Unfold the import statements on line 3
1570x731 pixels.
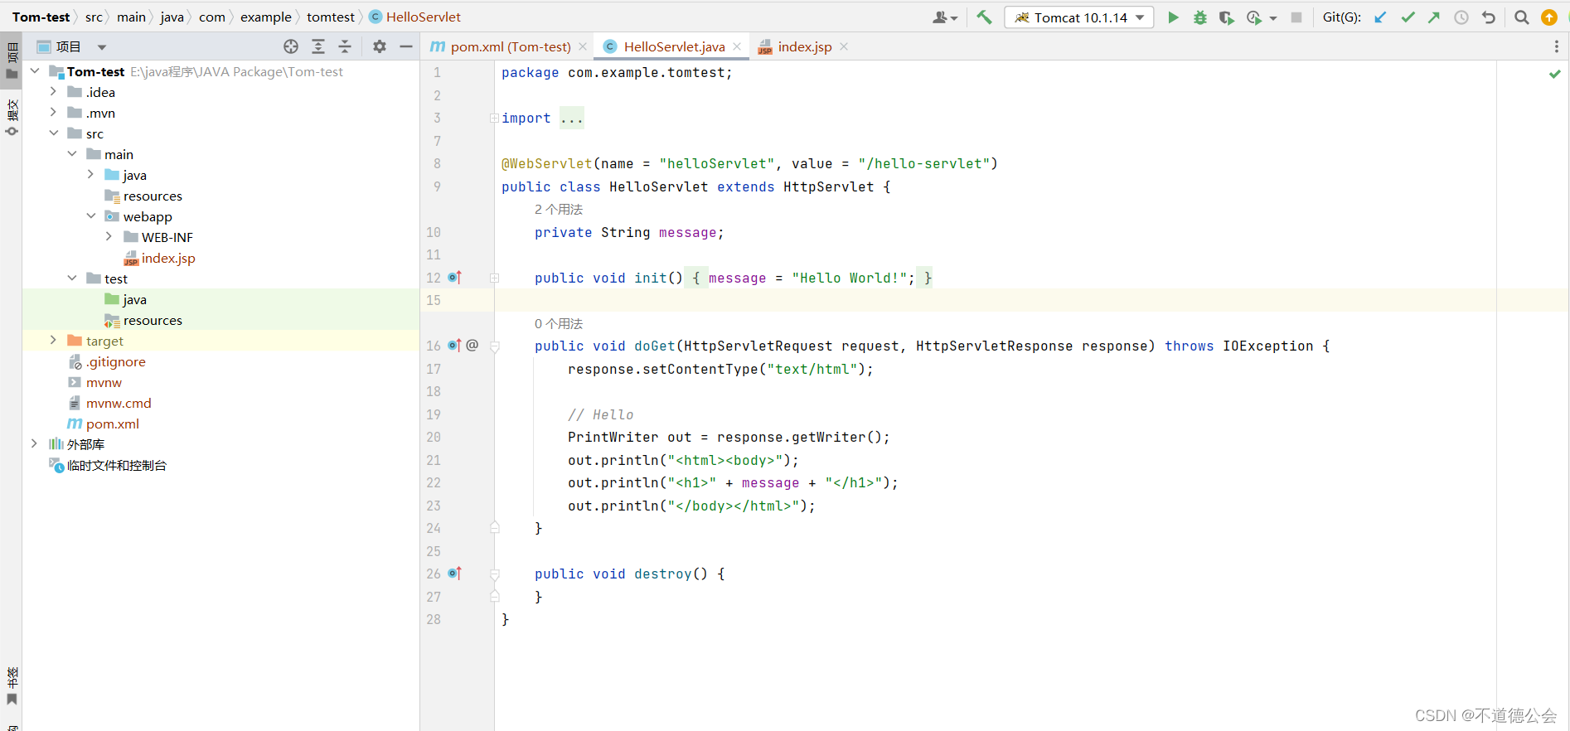pos(494,119)
